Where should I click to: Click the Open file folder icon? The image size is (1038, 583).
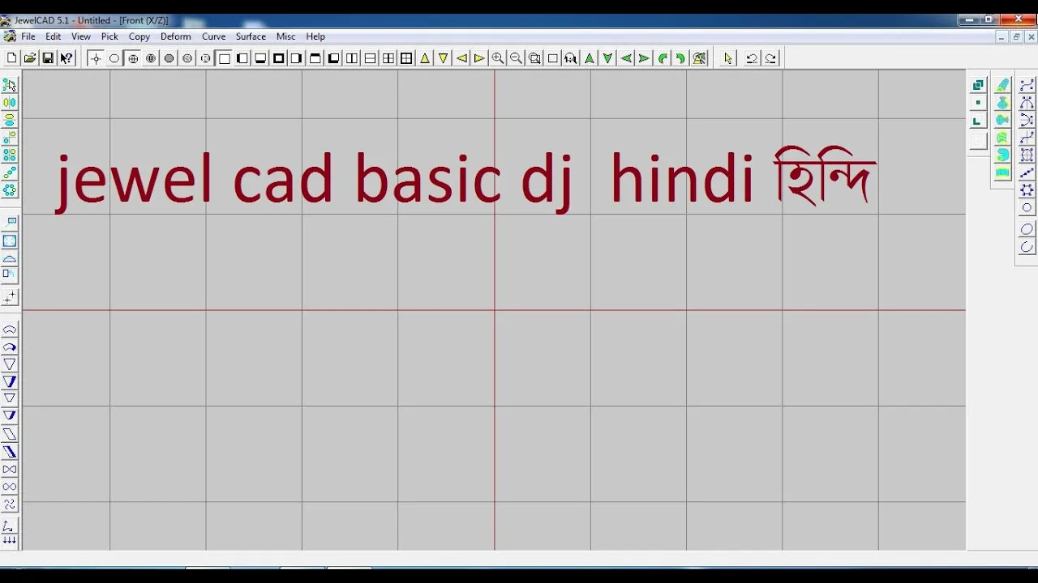coord(30,58)
